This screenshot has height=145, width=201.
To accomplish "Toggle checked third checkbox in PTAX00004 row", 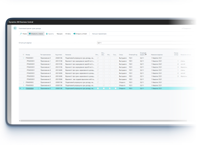I will coord(109,88).
